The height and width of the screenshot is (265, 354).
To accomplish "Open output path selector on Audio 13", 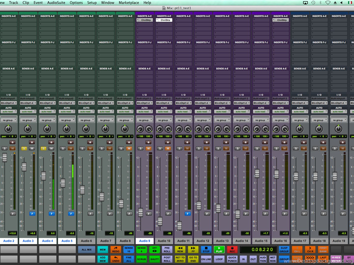I will coord(222,103).
